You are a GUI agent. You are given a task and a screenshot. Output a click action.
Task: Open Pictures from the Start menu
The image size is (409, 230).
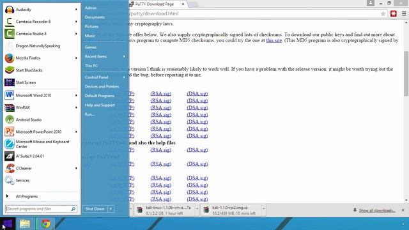pos(91,27)
